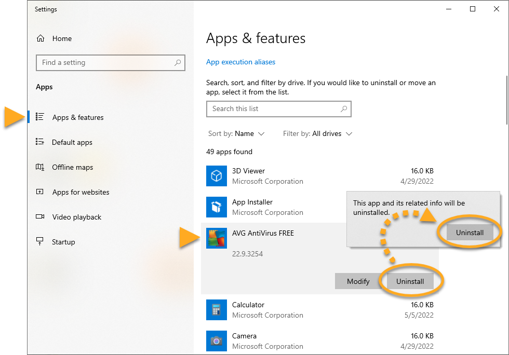Click the magnifier in Find a setting

coord(178,63)
